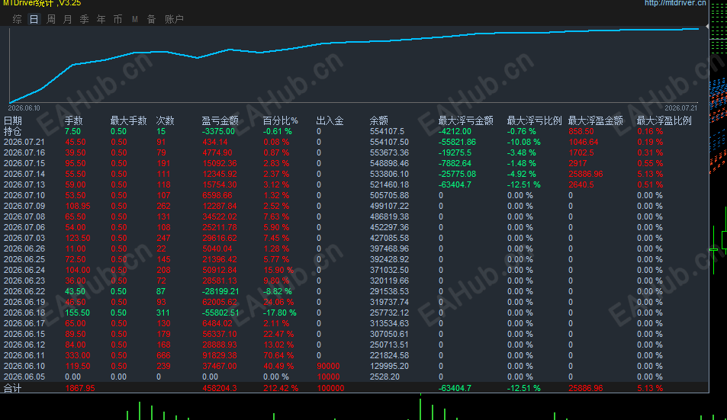The image size is (727, 420).
Task: Select the 2026.07.16 row date
Action: click(24, 152)
